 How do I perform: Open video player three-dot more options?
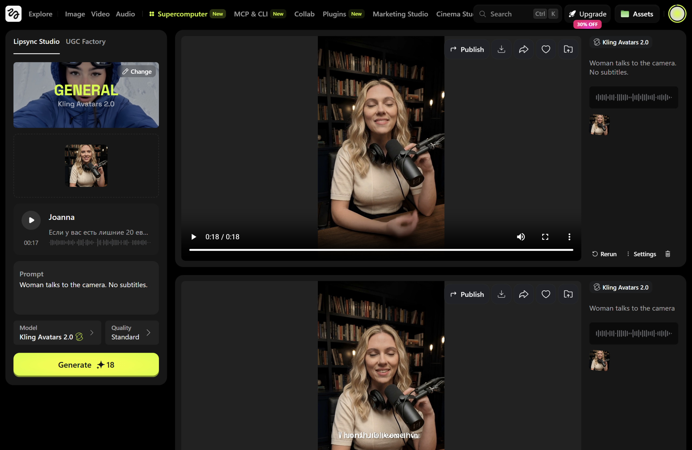(569, 237)
